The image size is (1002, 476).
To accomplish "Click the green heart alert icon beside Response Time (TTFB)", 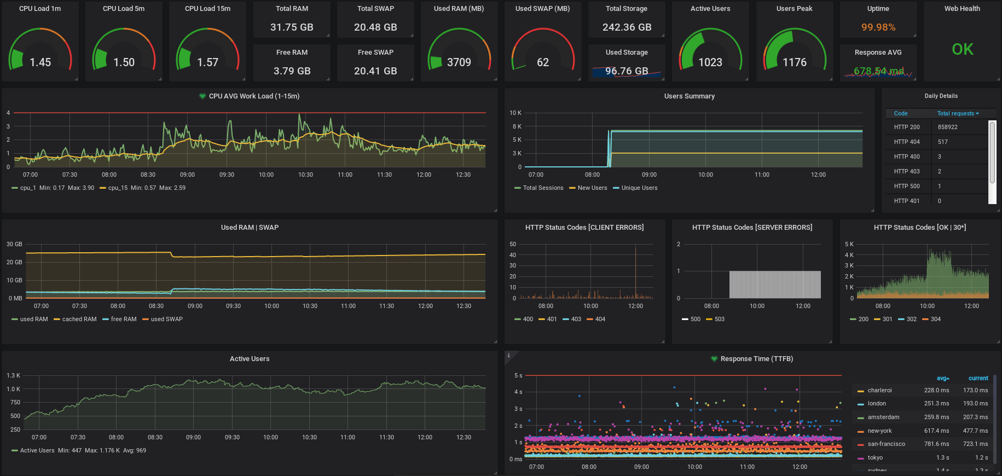I will click(714, 359).
